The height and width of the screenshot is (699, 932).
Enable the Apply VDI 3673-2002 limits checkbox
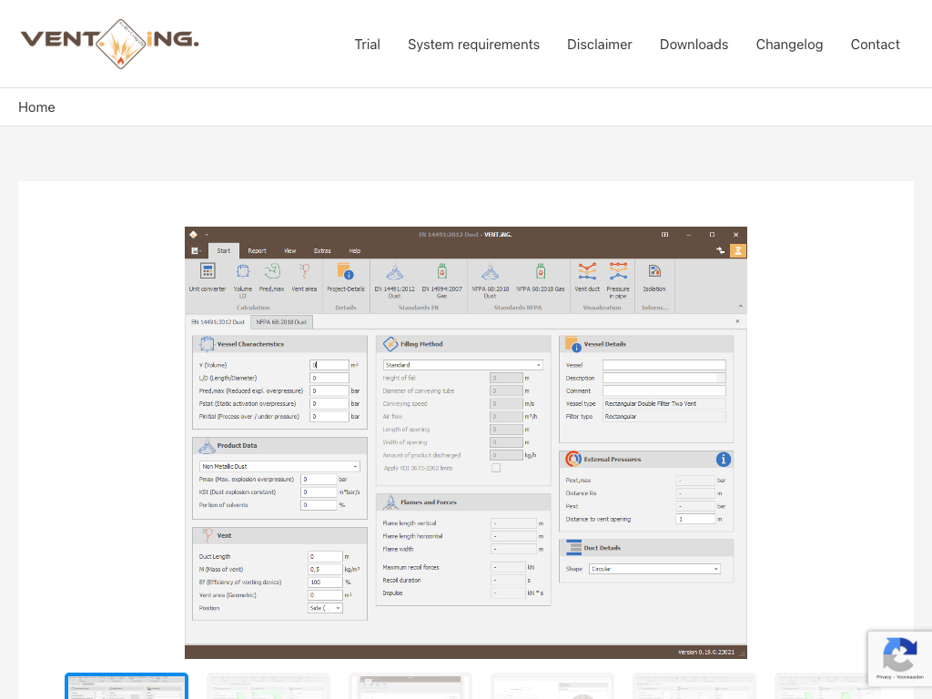(496, 468)
